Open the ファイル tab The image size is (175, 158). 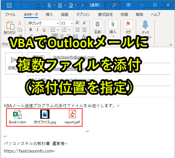pyautogui.click(x=10, y=14)
